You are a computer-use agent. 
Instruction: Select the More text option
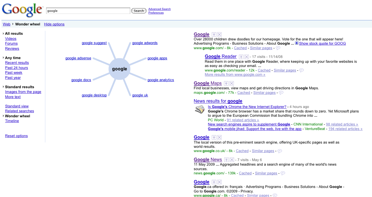coord(13,97)
